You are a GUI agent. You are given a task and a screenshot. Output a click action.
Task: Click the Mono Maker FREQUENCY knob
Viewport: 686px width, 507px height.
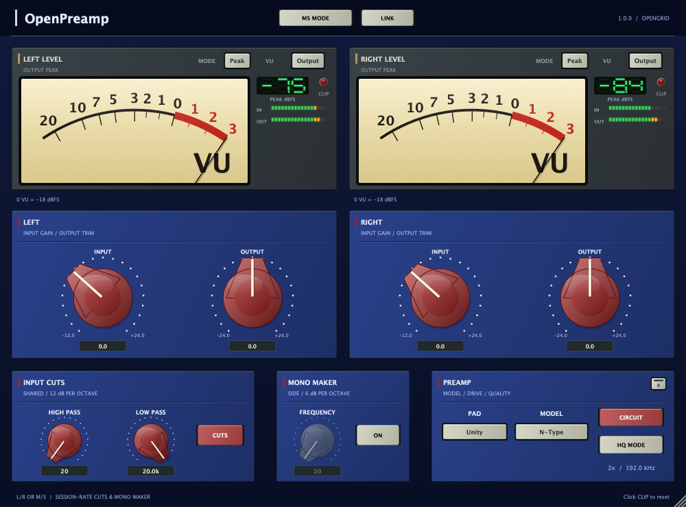coord(317,441)
